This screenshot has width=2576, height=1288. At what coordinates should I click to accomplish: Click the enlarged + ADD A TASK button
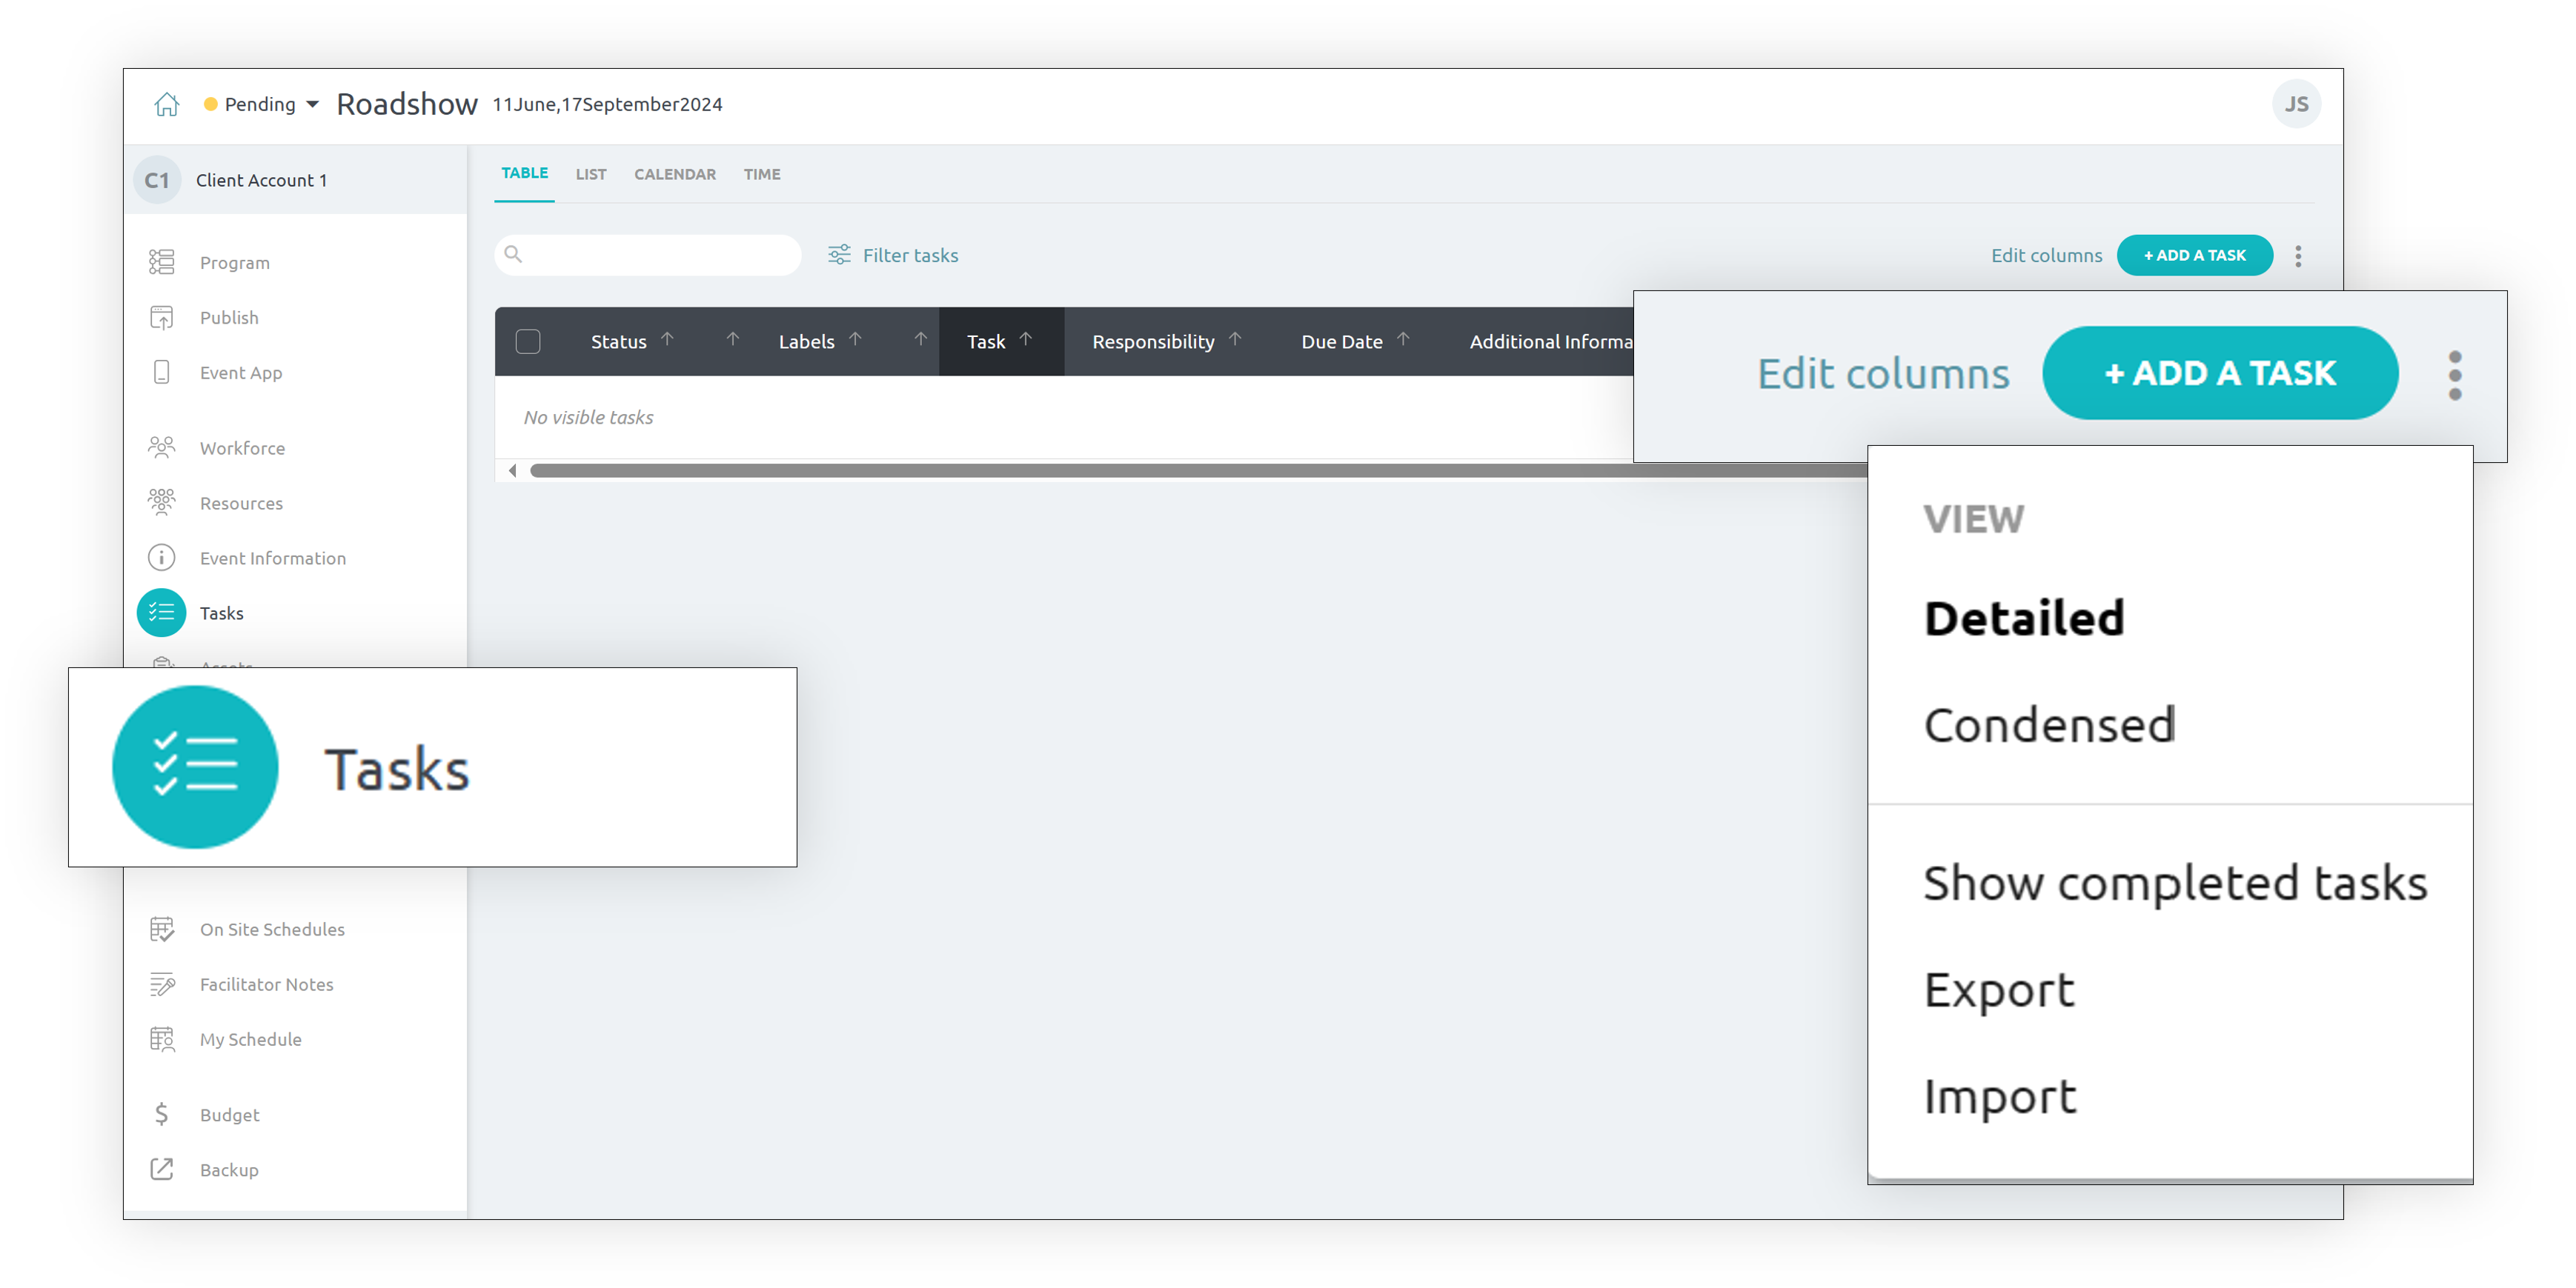coord(2220,373)
